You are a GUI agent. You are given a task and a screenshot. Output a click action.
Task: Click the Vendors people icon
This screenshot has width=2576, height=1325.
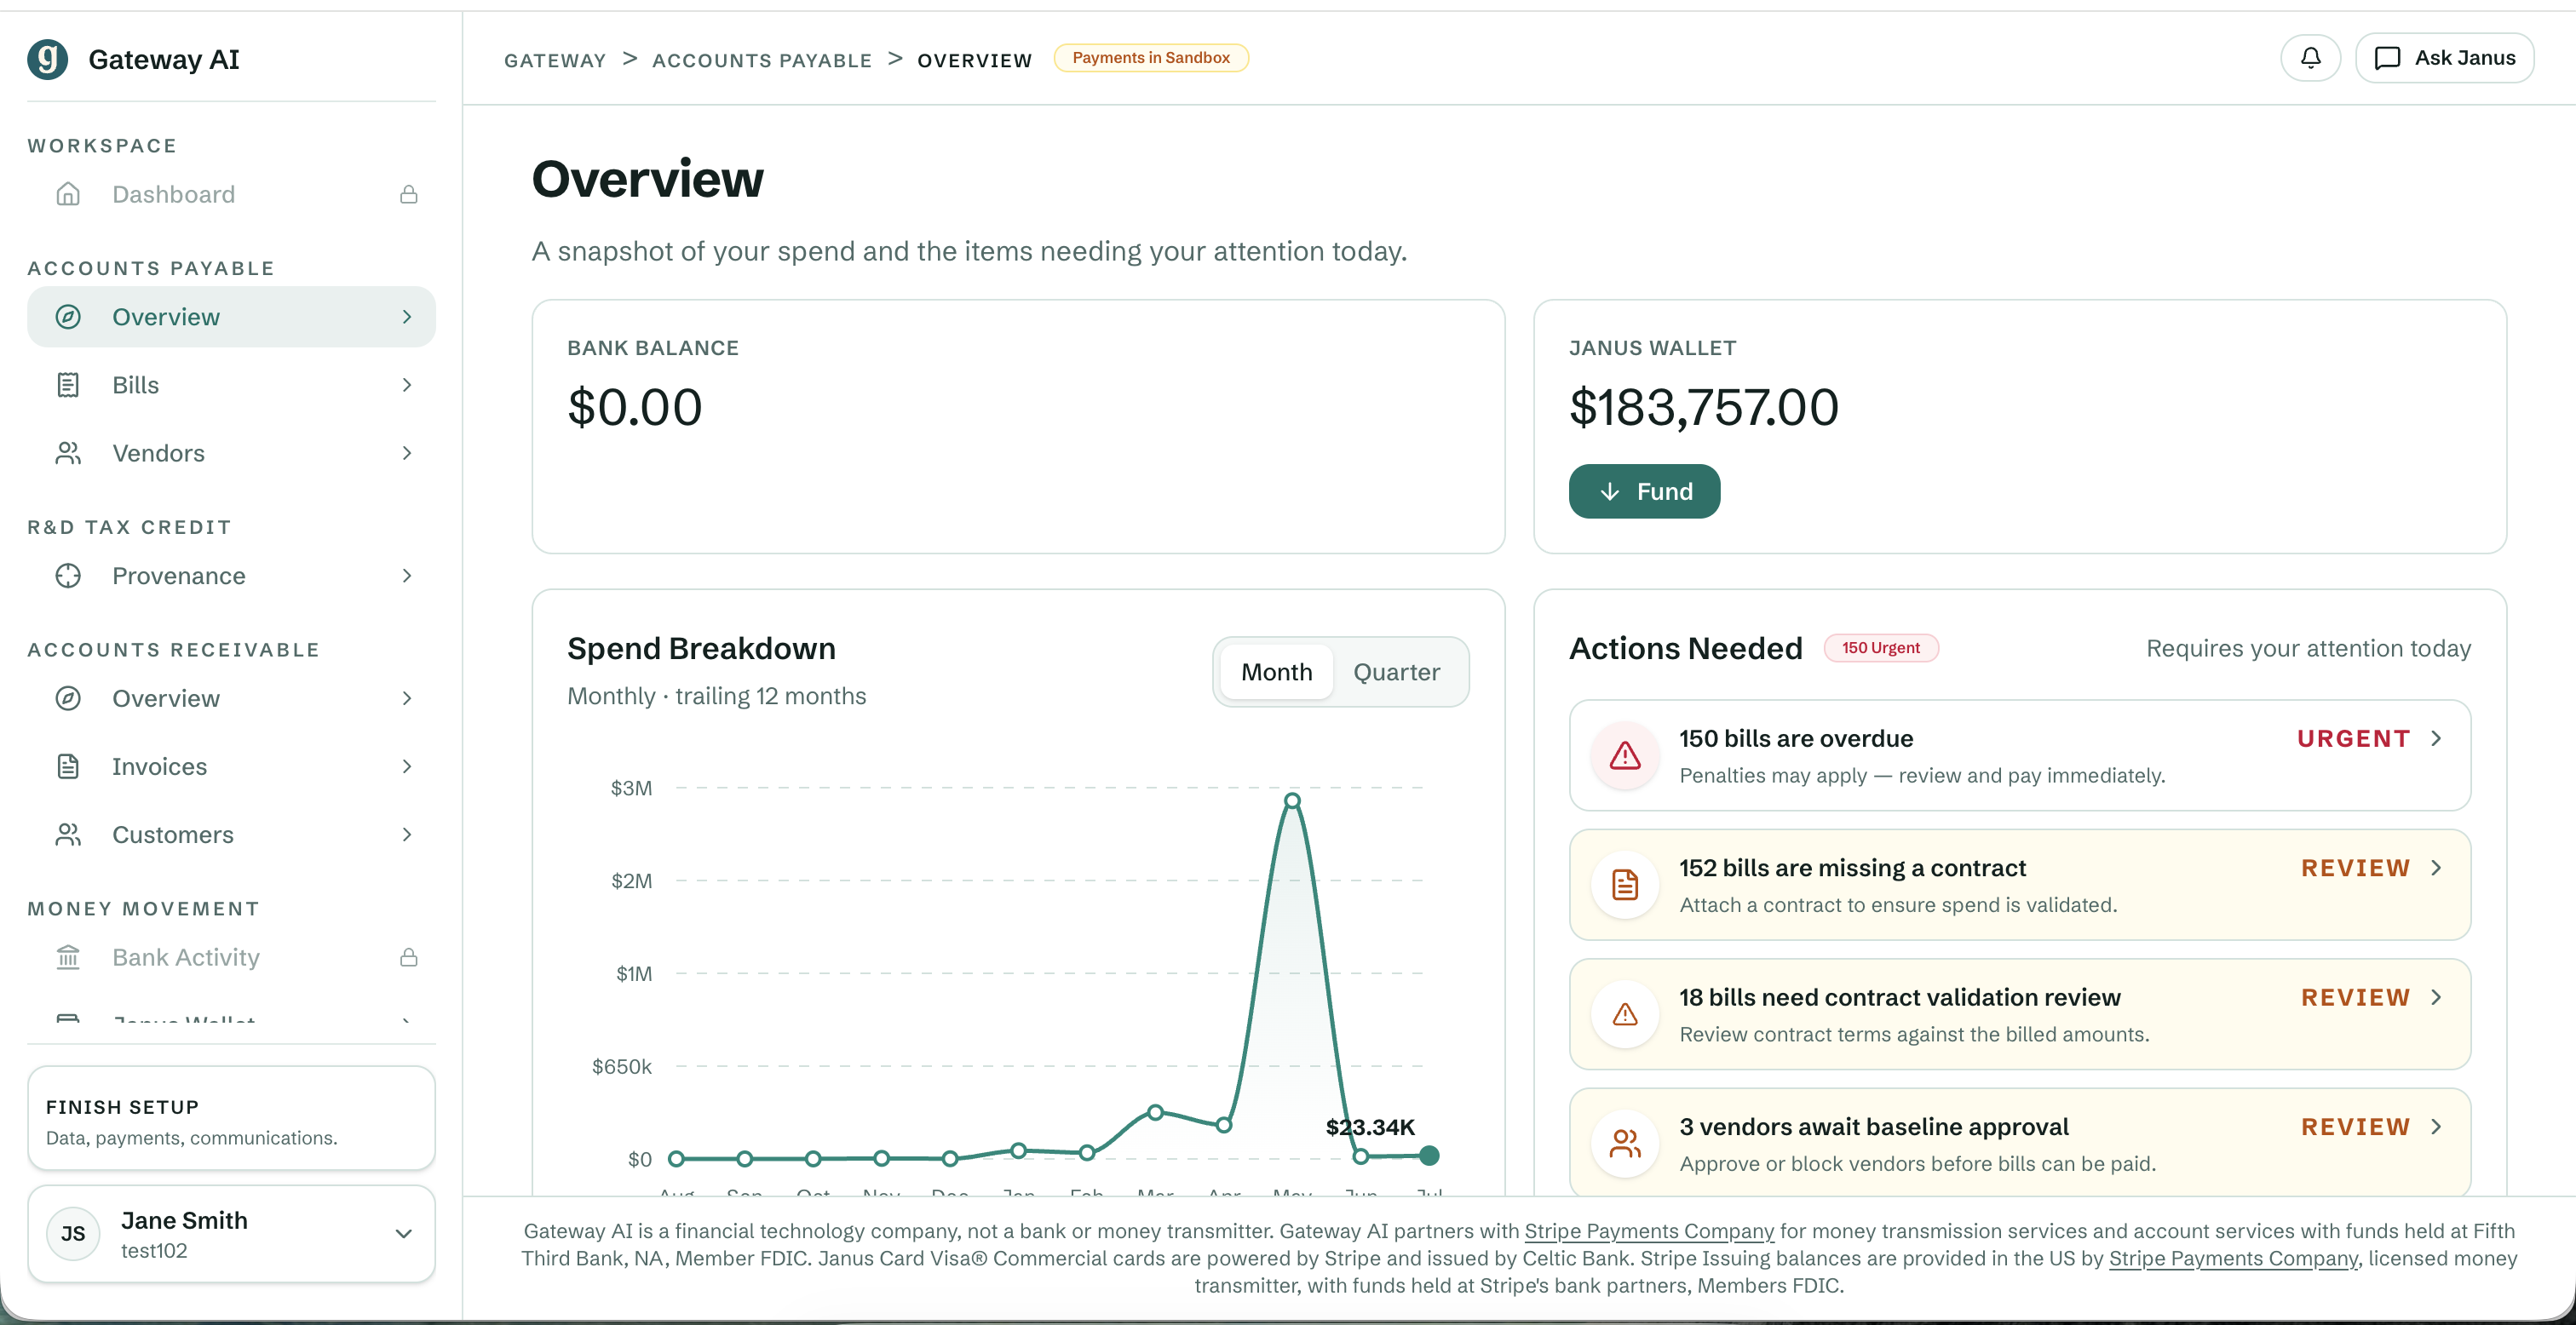click(x=68, y=453)
